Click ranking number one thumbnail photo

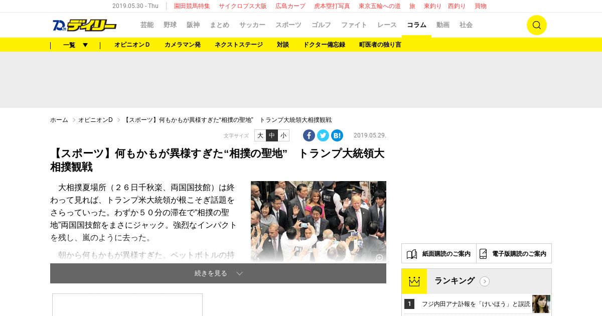541,304
